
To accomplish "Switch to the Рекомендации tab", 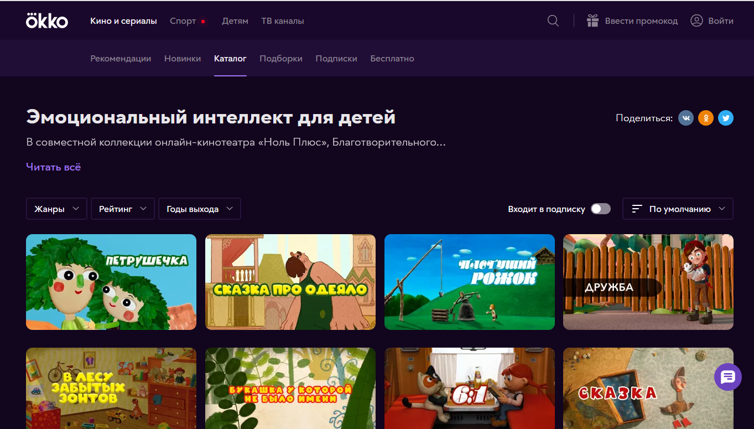I will coord(121,58).
